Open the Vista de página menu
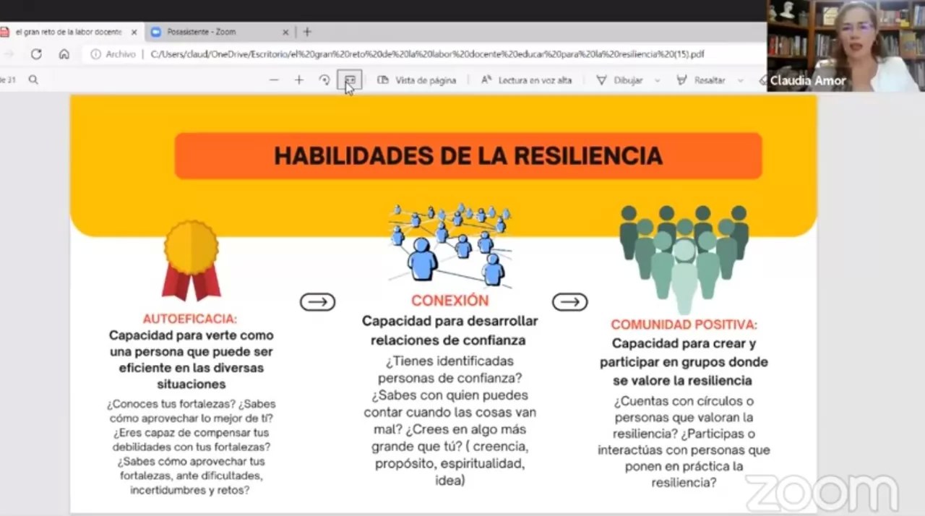This screenshot has height=516, width=925. [x=417, y=80]
